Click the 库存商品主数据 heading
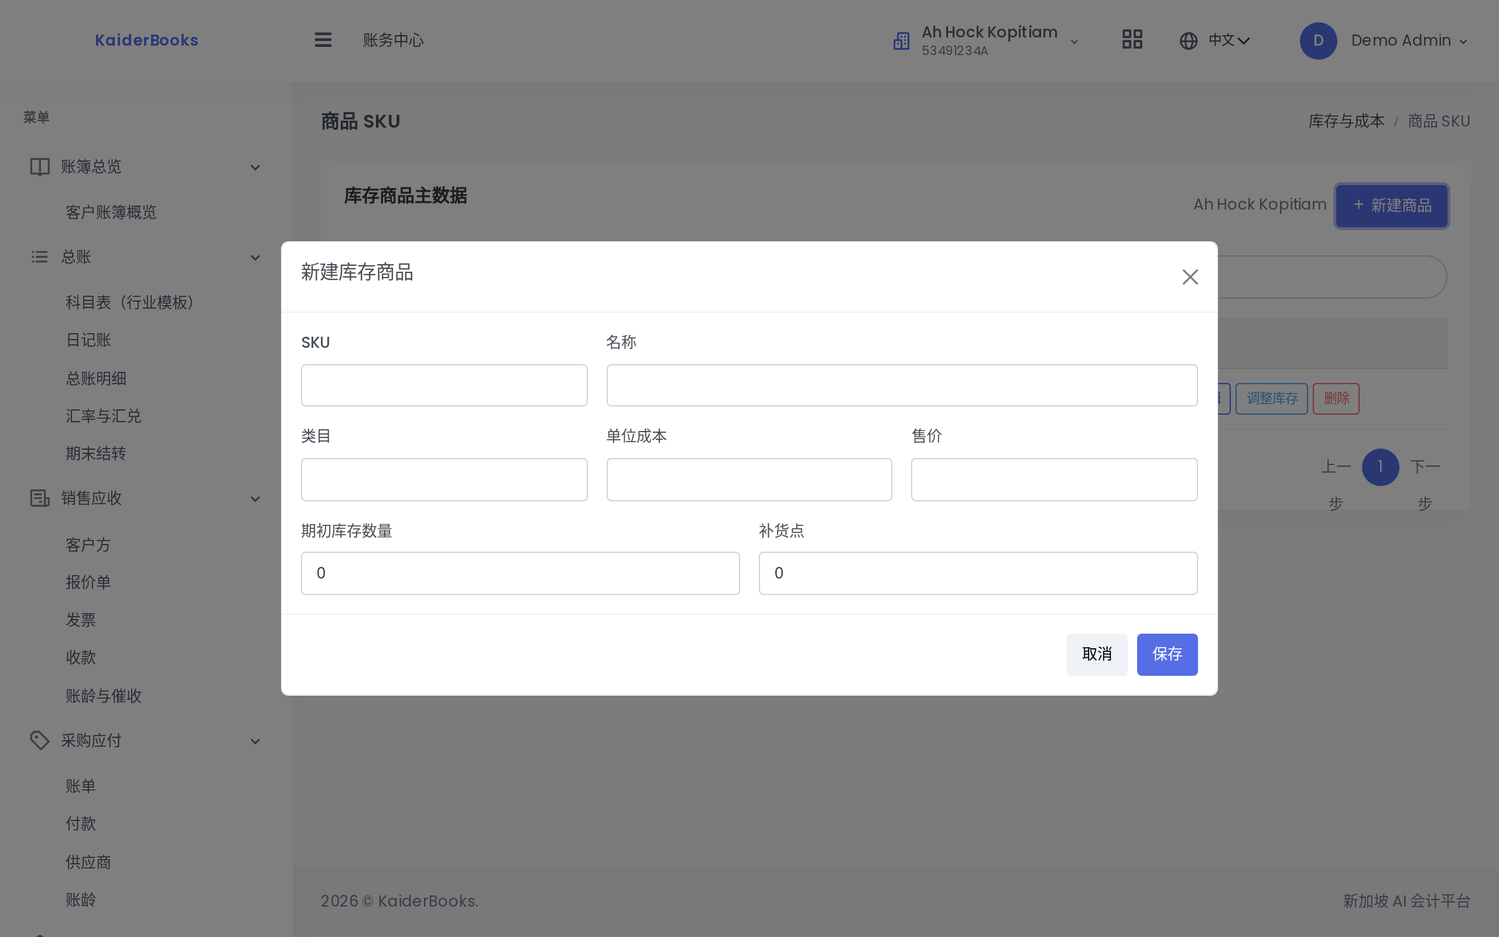The height and width of the screenshot is (937, 1499). tap(406, 196)
